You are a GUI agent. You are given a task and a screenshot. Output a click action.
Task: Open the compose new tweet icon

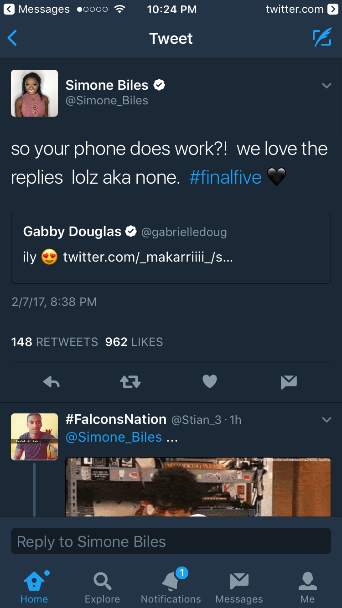click(322, 38)
